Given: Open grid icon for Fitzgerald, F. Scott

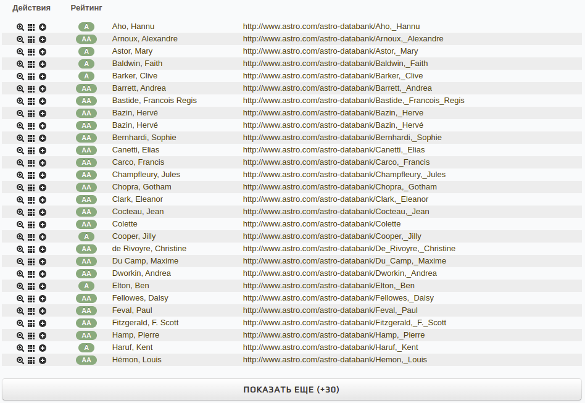Looking at the screenshot, I should (x=31, y=323).
